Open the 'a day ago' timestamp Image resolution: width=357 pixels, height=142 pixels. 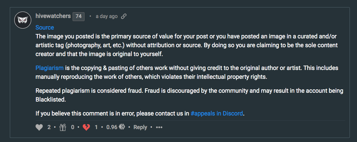[x=107, y=16]
